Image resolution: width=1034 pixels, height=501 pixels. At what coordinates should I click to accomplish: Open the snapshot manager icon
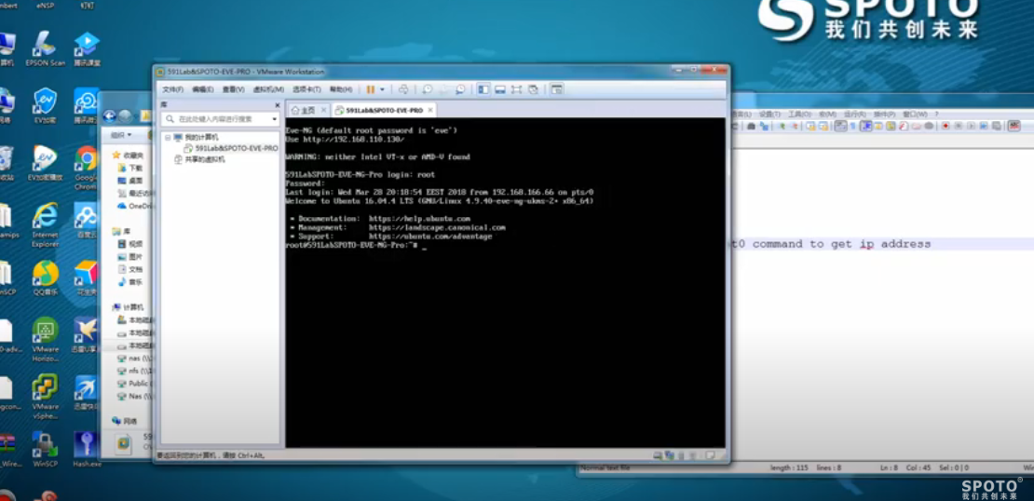point(460,89)
